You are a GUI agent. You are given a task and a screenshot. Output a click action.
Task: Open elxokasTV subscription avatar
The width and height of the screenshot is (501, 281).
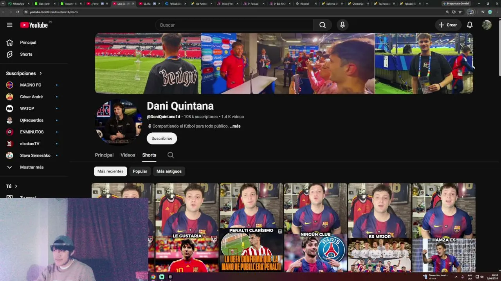[x=10, y=144]
